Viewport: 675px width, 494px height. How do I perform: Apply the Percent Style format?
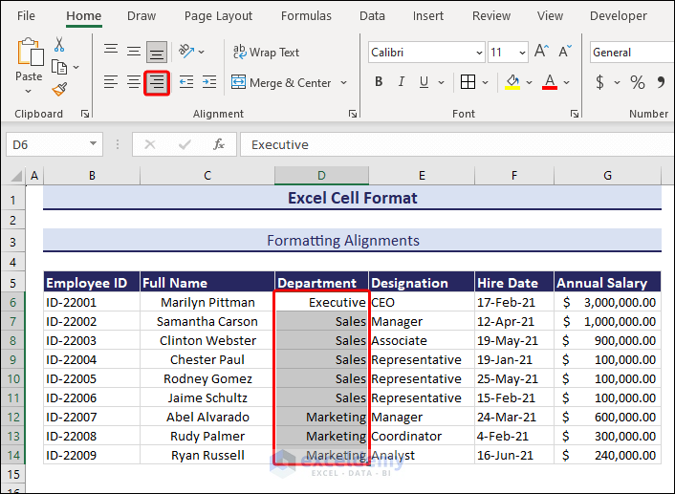point(637,83)
